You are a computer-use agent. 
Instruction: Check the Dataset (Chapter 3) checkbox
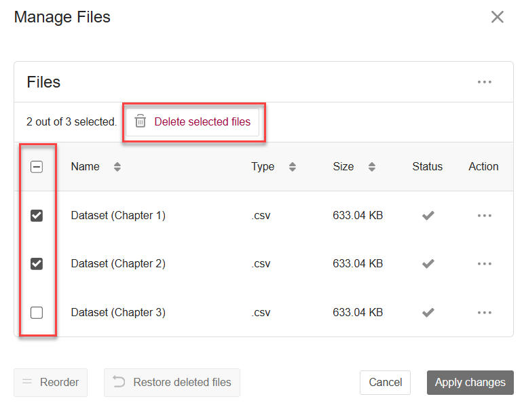[37, 313]
